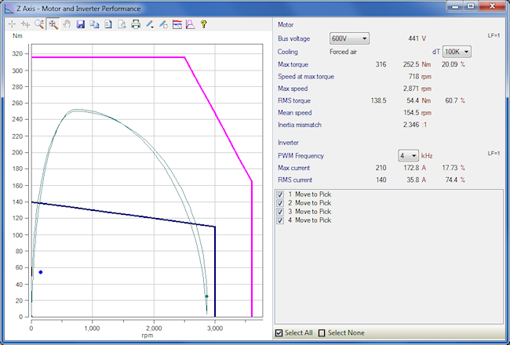Print the performance chart

point(136,24)
